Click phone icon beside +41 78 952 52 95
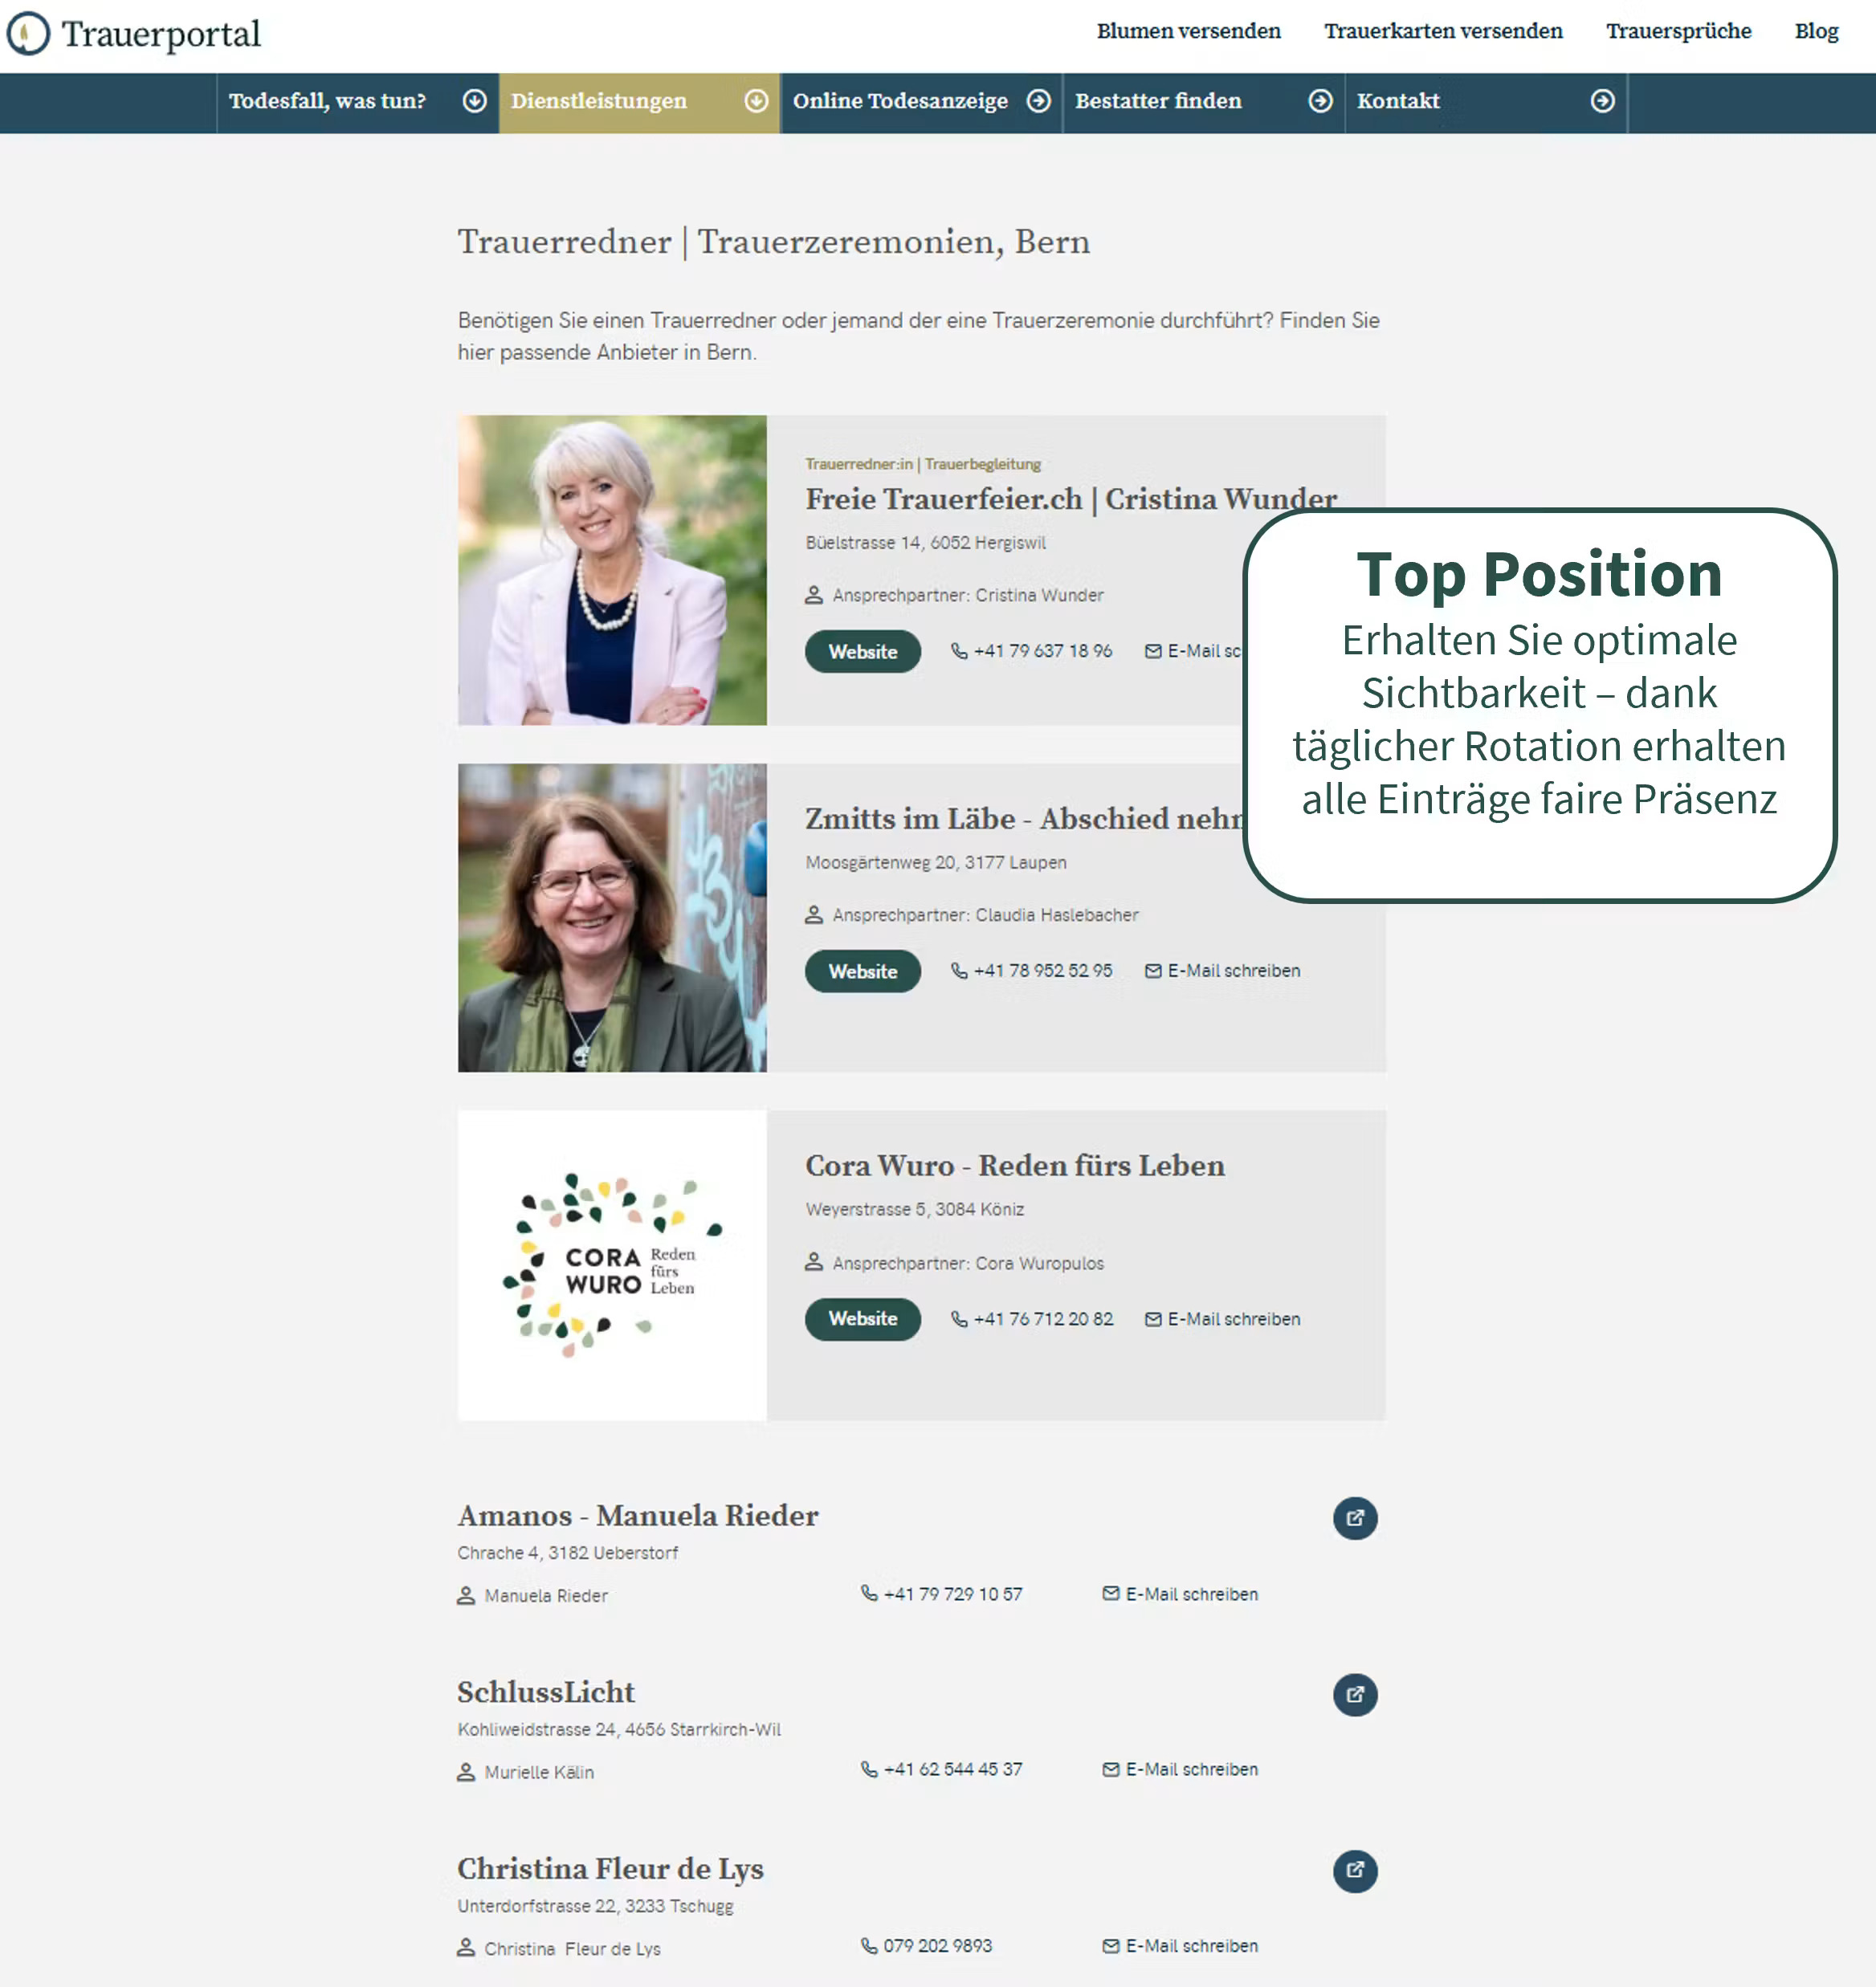1876x1987 pixels. click(x=959, y=971)
